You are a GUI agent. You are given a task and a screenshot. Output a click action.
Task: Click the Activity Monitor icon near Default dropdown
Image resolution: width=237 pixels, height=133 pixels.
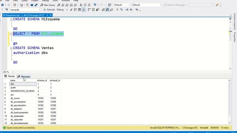click(x=110, y=5)
